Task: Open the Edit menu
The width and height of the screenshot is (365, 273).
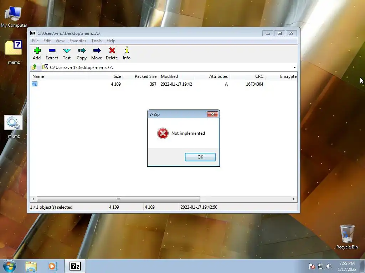Action: pyautogui.click(x=47, y=41)
